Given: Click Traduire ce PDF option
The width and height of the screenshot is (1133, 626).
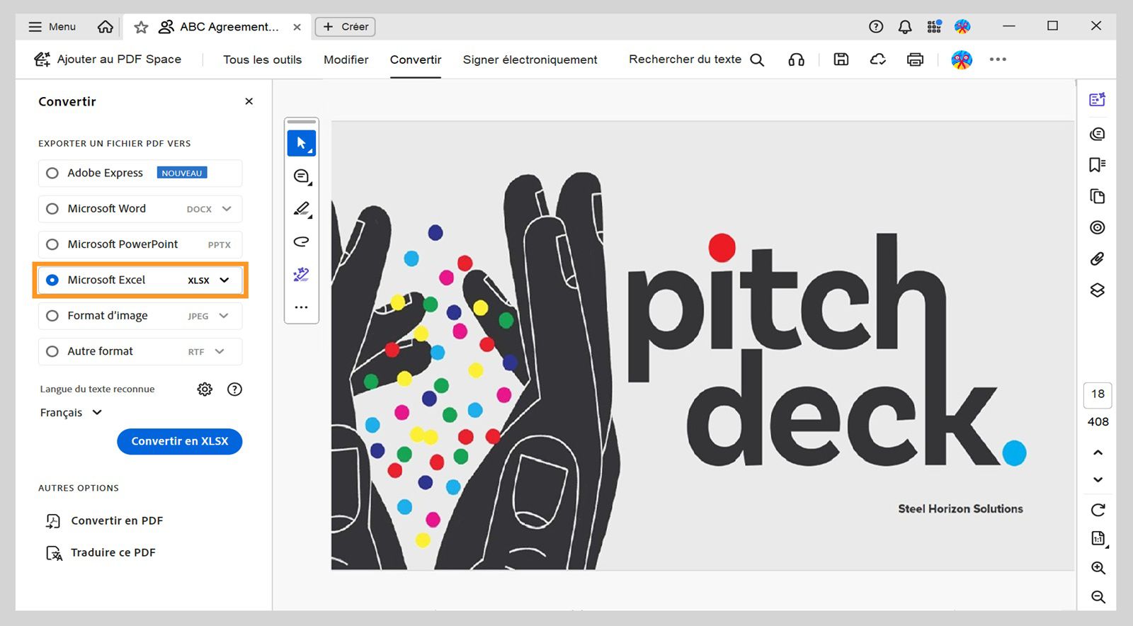Looking at the screenshot, I should click(x=101, y=552).
